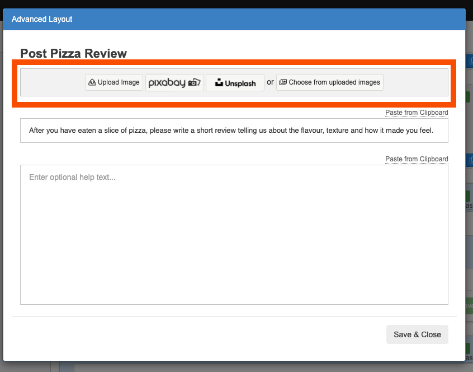473x372 pixels.
Task: Click the blank footer area left of Save & Close
Action: 196,334
